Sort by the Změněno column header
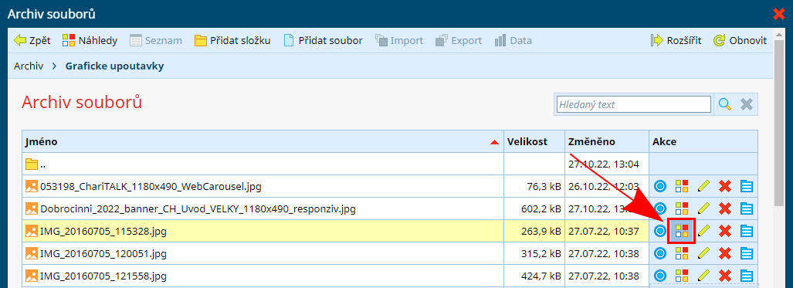Viewport: 793px width, 288px height. tap(606, 142)
